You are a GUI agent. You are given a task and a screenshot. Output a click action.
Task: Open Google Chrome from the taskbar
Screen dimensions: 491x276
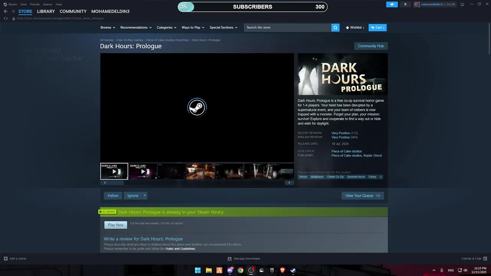tap(241, 270)
